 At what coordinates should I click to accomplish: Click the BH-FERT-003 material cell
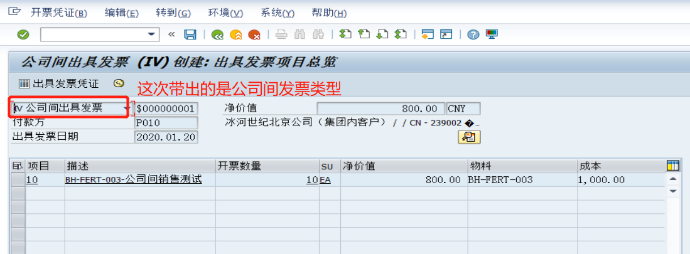point(522,180)
